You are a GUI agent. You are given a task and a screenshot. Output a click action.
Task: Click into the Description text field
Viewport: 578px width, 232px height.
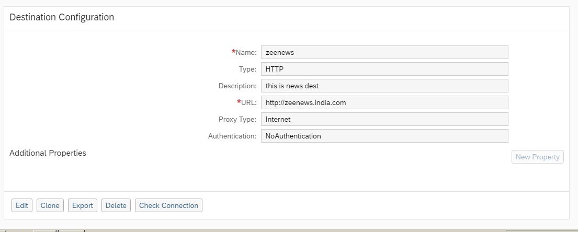click(384, 86)
